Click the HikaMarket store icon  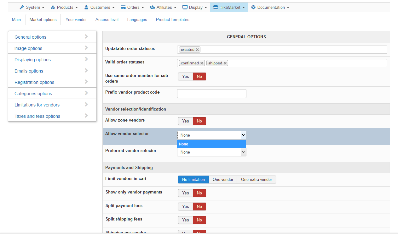click(x=216, y=7)
